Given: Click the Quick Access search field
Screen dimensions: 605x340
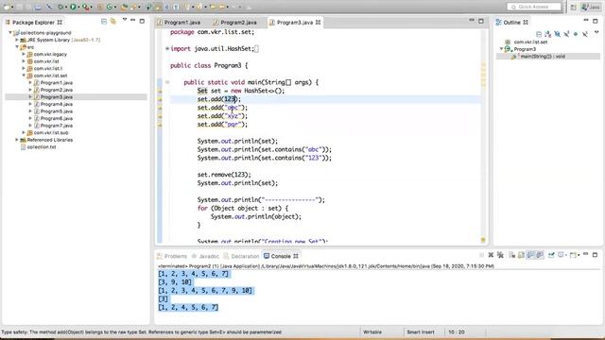Looking at the screenshot, I should click(x=534, y=7).
